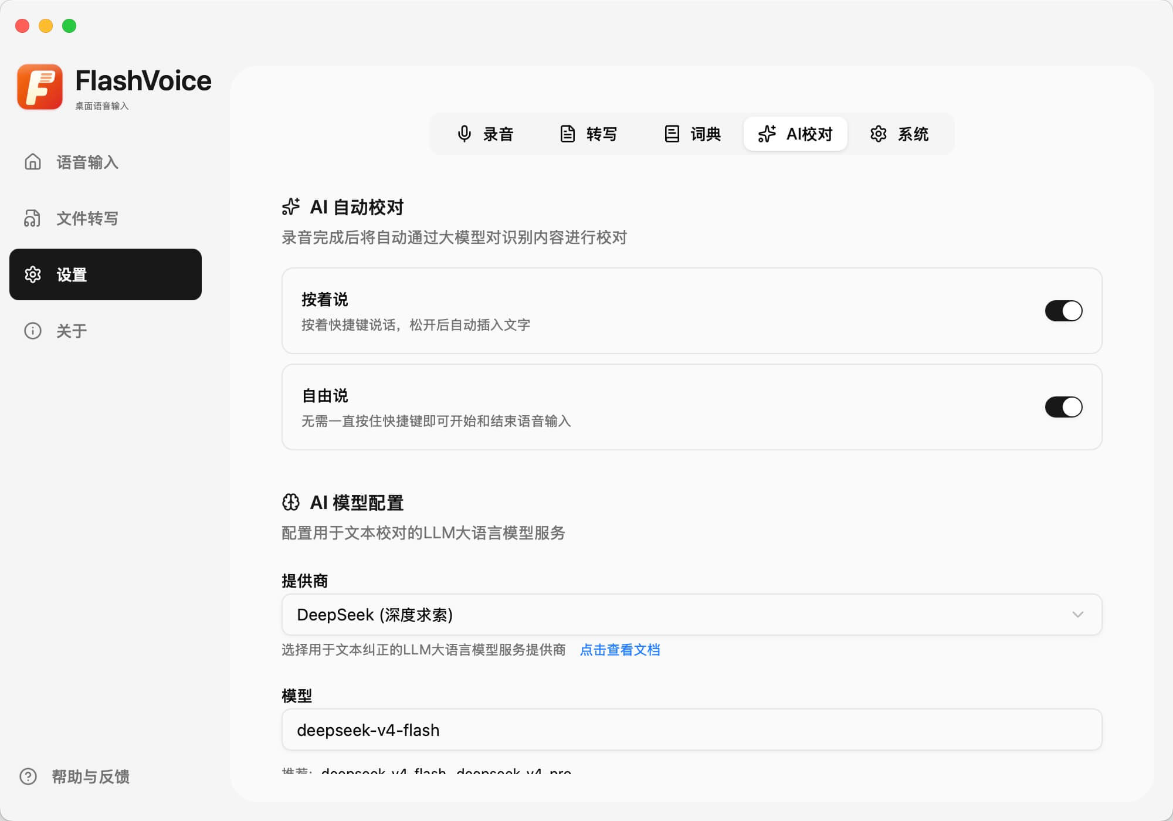
Task: Open the 提供商 DeepSeek dropdown
Action: pos(692,615)
